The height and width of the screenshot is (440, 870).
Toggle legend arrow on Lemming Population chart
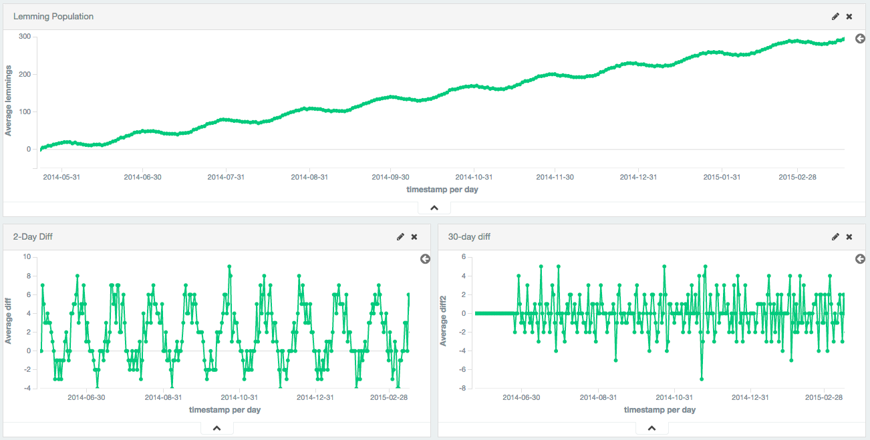(x=860, y=39)
